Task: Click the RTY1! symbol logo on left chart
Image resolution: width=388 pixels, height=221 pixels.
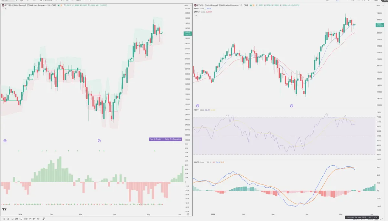Action: pyautogui.click(x=3, y=6)
